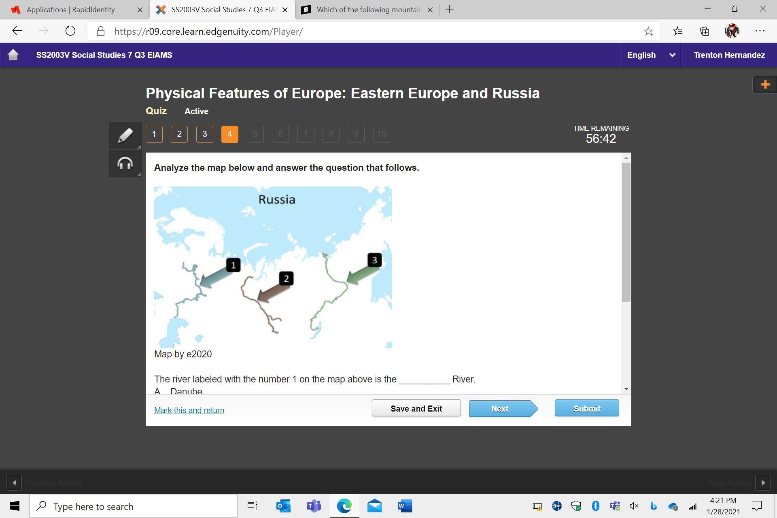Click Mark this and return link
Screen dimensions: 777x518
[189, 410]
